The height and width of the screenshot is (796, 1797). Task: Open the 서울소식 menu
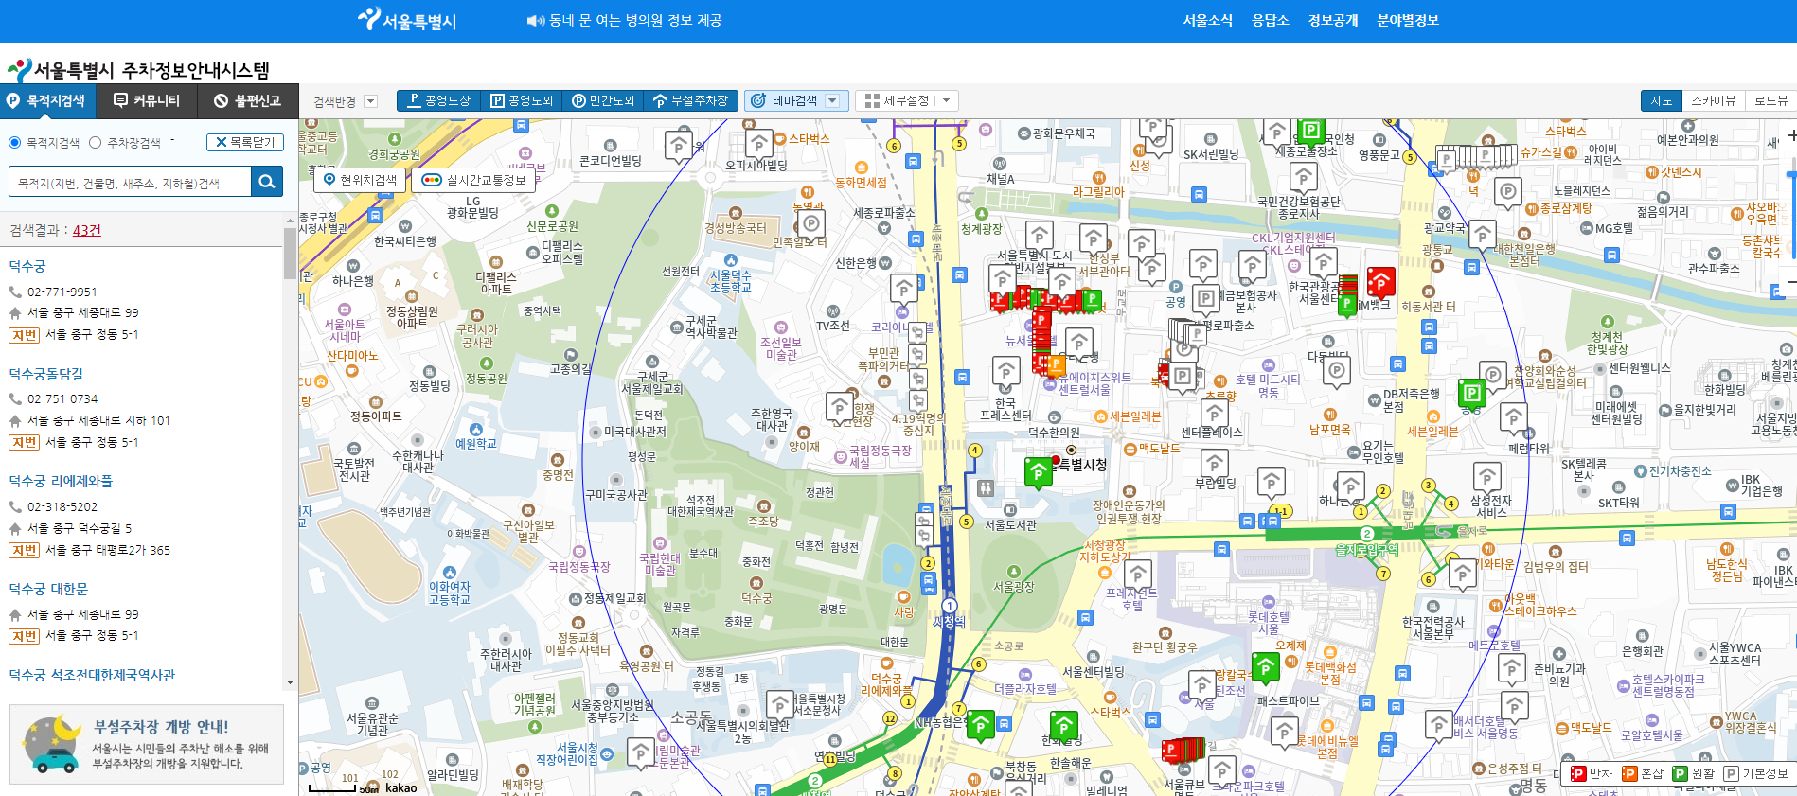tap(1208, 20)
